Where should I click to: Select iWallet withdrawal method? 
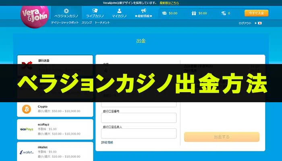click(x=55, y=152)
